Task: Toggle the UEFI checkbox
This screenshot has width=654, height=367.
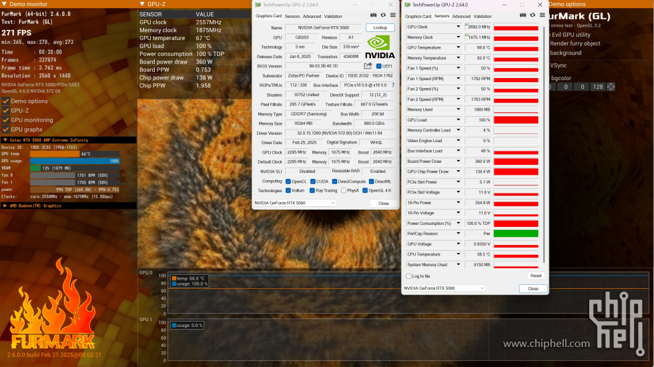Action: coord(379,66)
